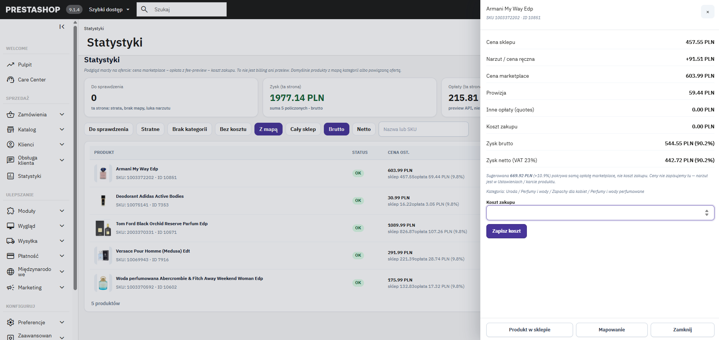Screen dimensions: 719x340
Task: Toggle the Z mapą filter
Action: point(268,129)
